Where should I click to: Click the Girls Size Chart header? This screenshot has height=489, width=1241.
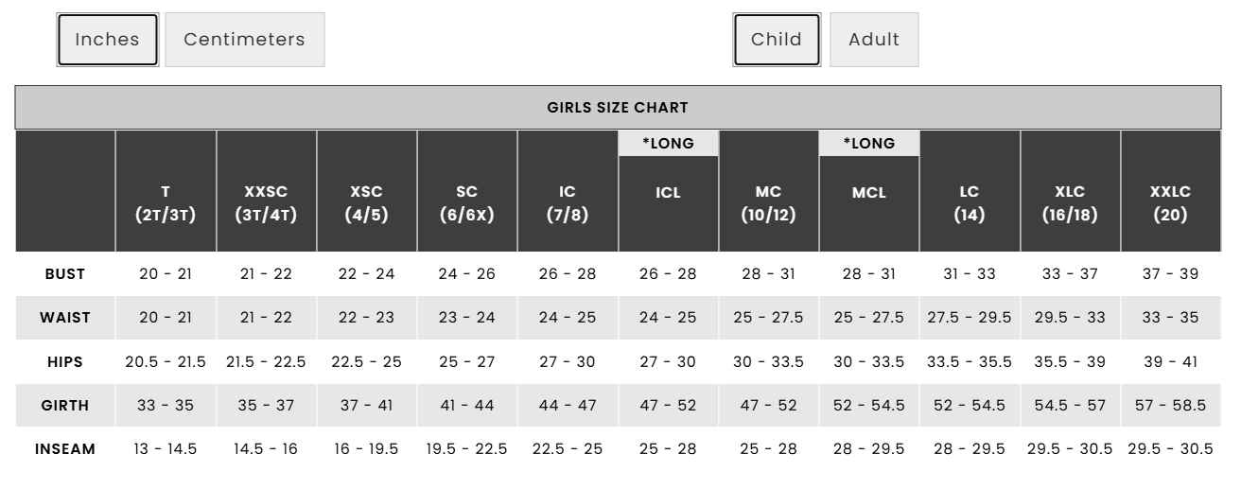[618, 108]
